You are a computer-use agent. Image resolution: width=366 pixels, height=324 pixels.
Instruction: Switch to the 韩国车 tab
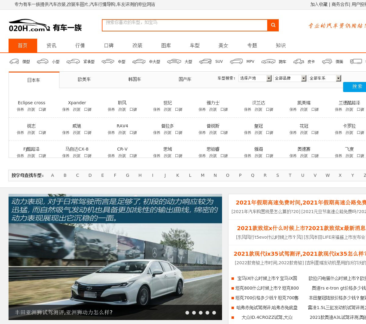(x=135, y=79)
